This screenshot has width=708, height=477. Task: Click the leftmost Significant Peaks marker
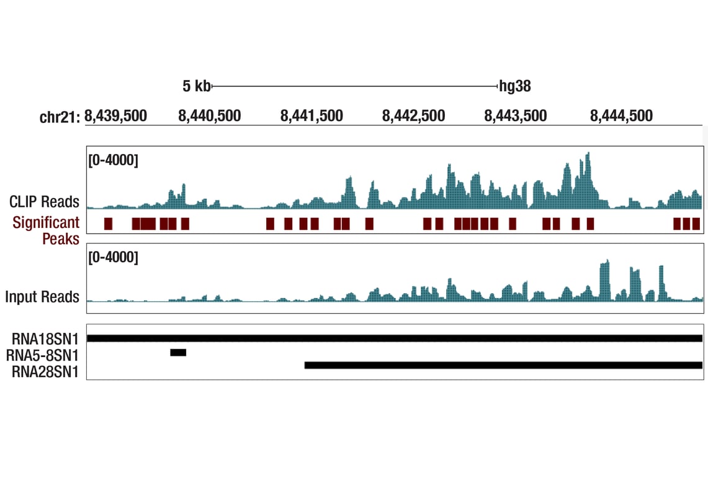pyautogui.click(x=108, y=224)
